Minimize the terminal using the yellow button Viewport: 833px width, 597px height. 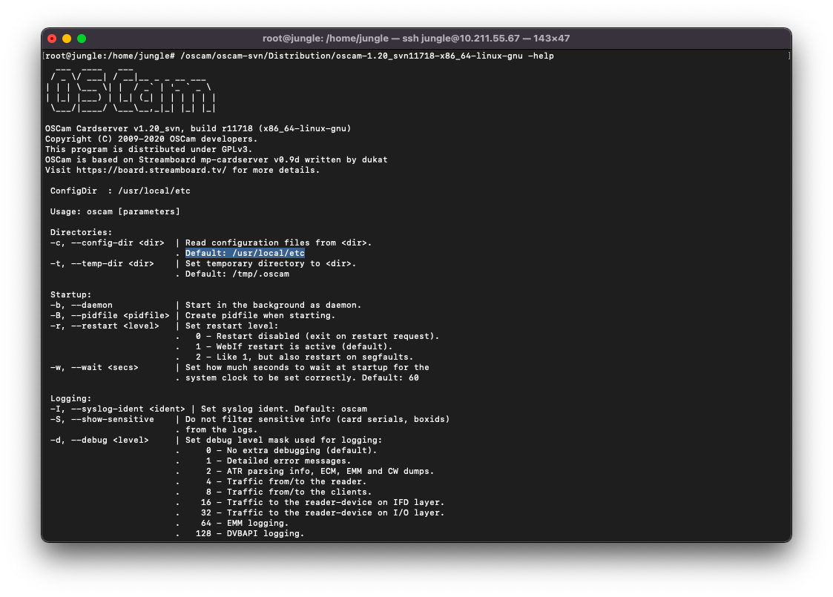(x=67, y=39)
